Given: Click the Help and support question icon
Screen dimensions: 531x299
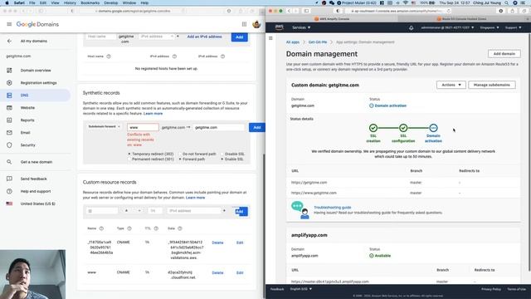Looking at the screenshot, I should tap(9, 191).
